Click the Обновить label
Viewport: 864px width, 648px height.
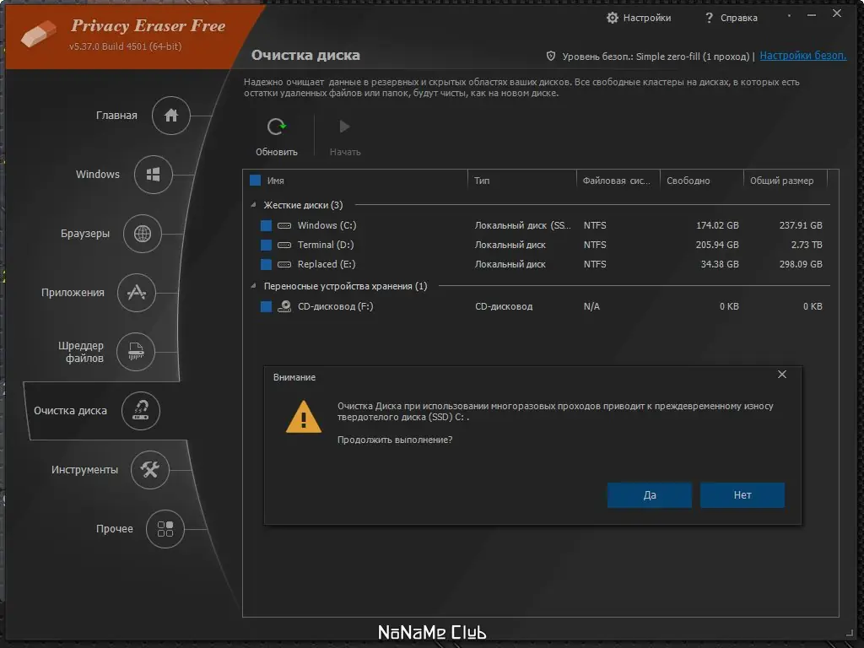pyautogui.click(x=276, y=152)
